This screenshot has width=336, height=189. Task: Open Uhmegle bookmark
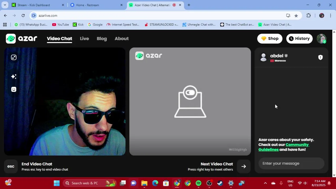(x=199, y=24)
